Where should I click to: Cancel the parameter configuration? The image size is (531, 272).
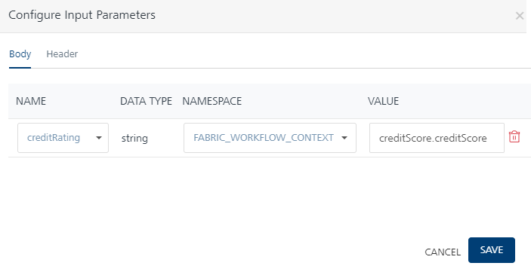(443, 252)
